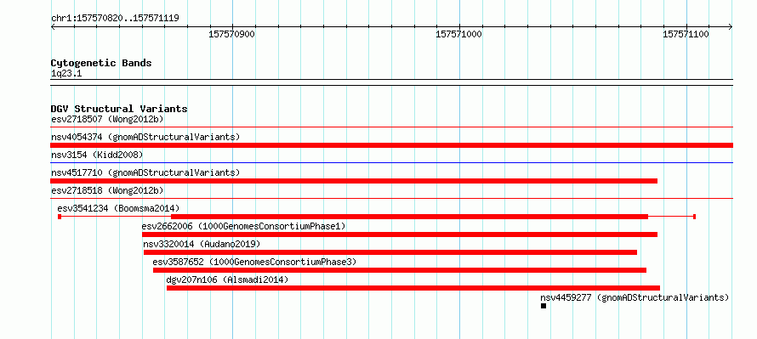Screen dimensions: 757x339
Task: Click the left arrowhead of the ruler
Action: coord(53,26)
